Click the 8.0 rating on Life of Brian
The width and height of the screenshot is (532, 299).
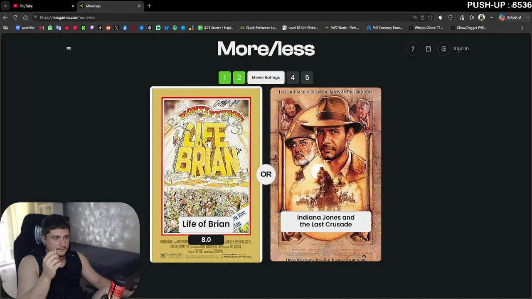tap(206, 240)
